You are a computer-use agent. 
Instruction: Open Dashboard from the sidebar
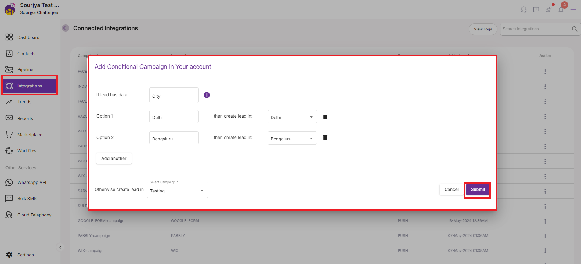pos(28,37)
